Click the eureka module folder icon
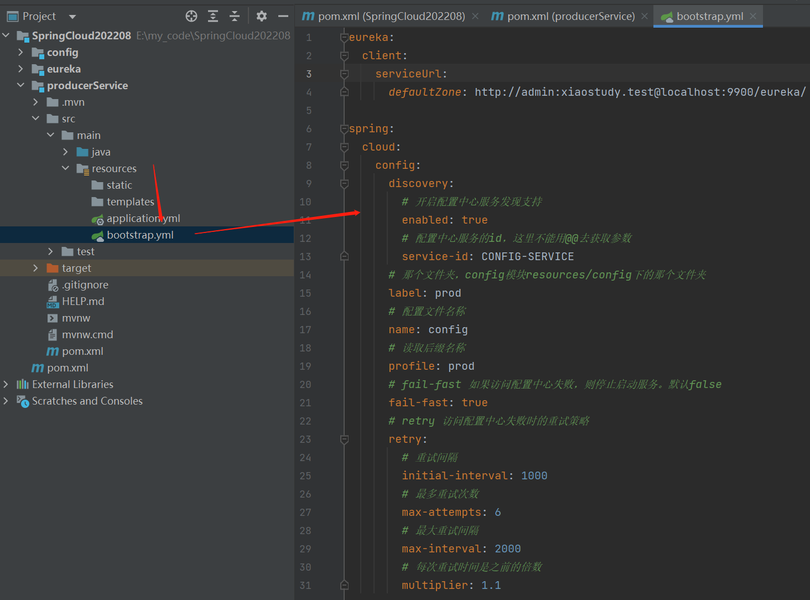 click(38, 69)
